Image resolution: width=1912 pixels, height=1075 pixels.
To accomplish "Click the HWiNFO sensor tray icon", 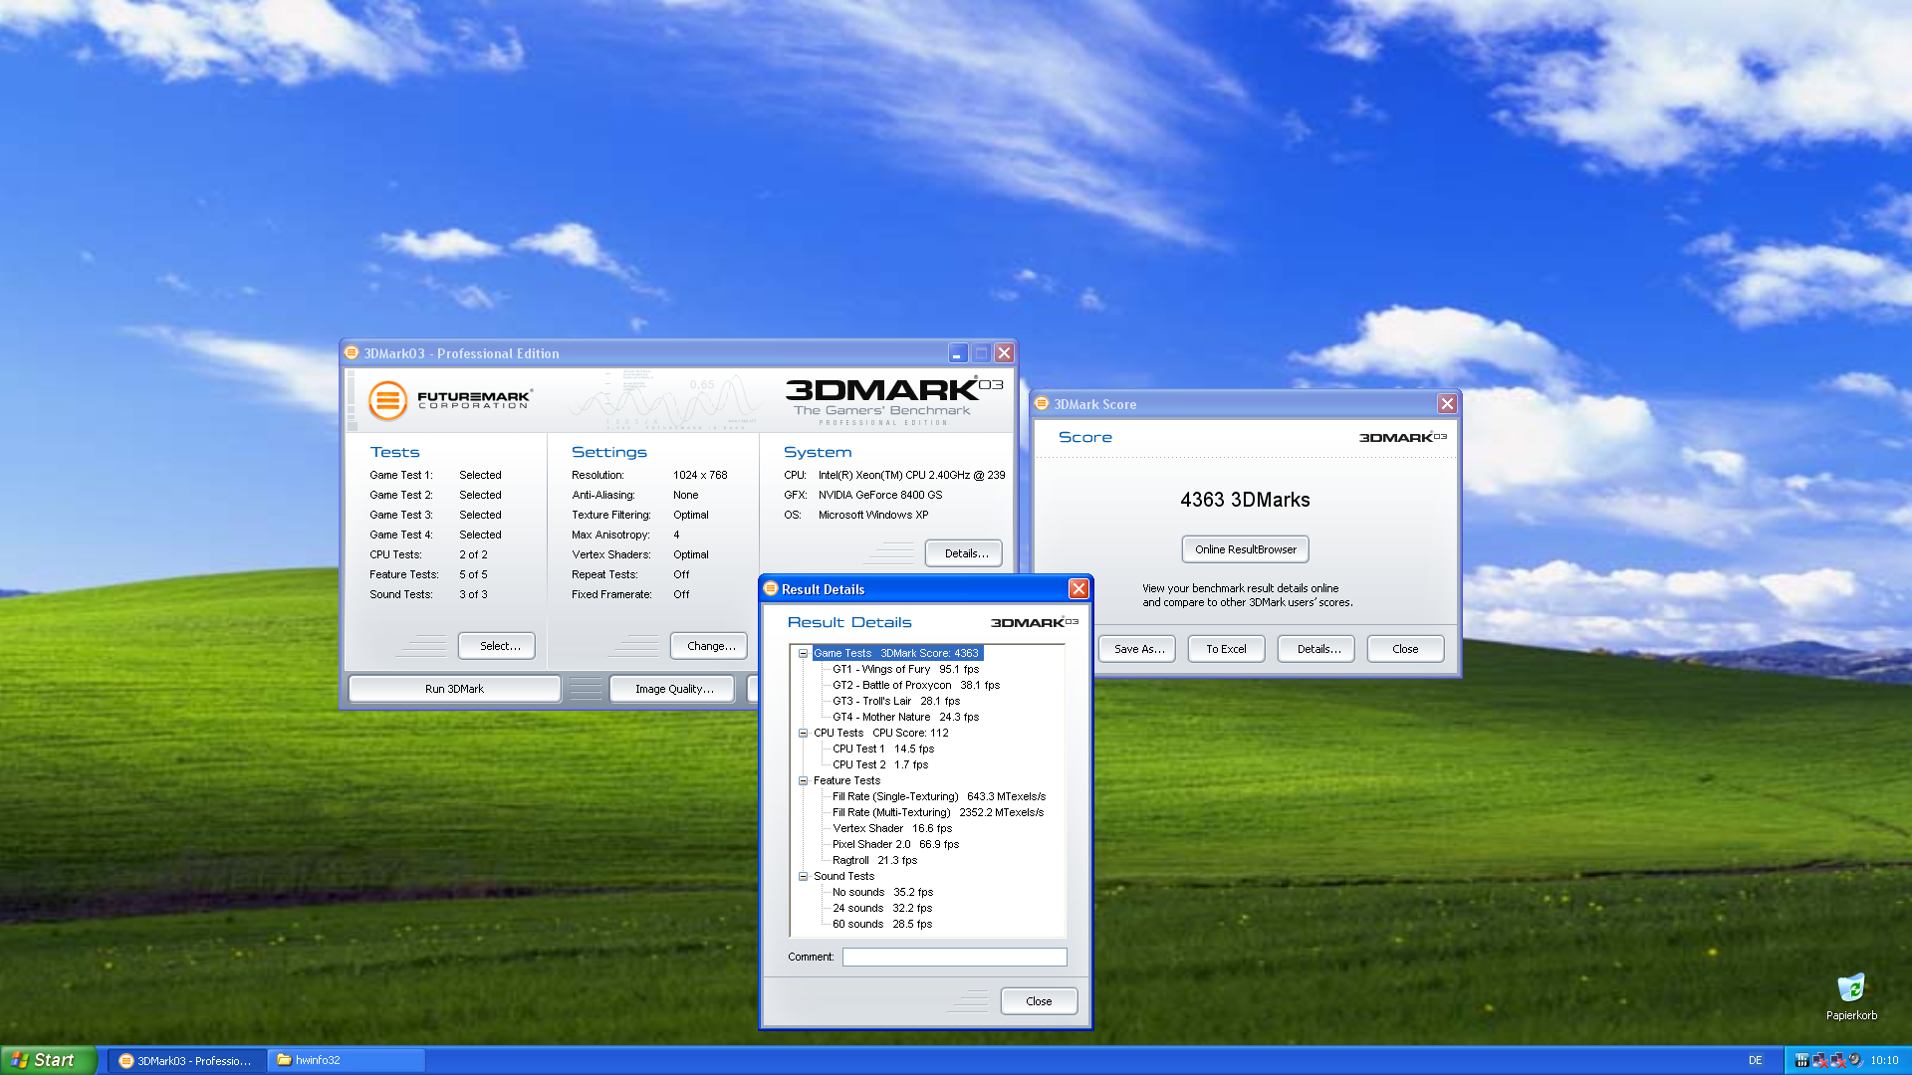I will [1802, 1060].
